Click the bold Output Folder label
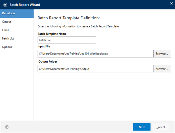175x133 pixels. click(x=48, y=61)
